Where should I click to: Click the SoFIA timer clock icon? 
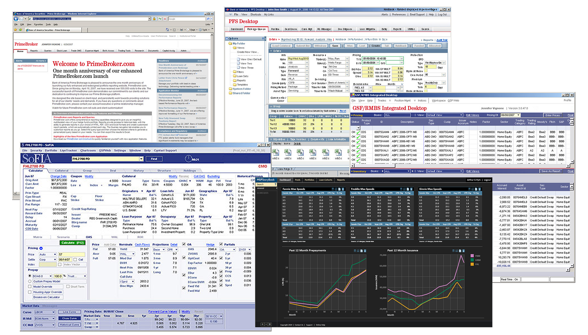[188, 159]
